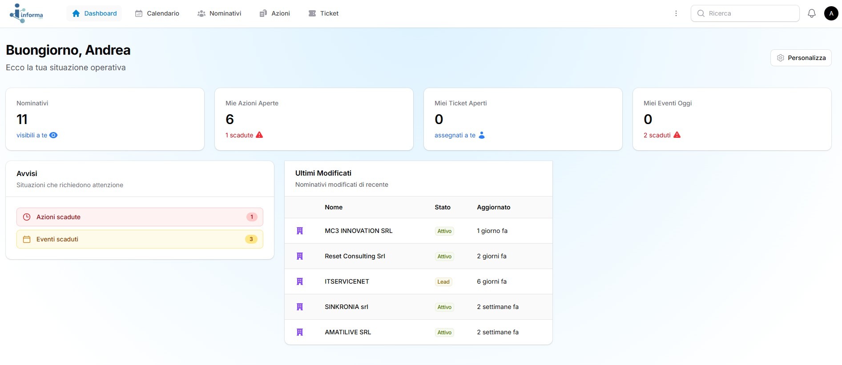Switch to the Azioni page

tap(275, 13)
